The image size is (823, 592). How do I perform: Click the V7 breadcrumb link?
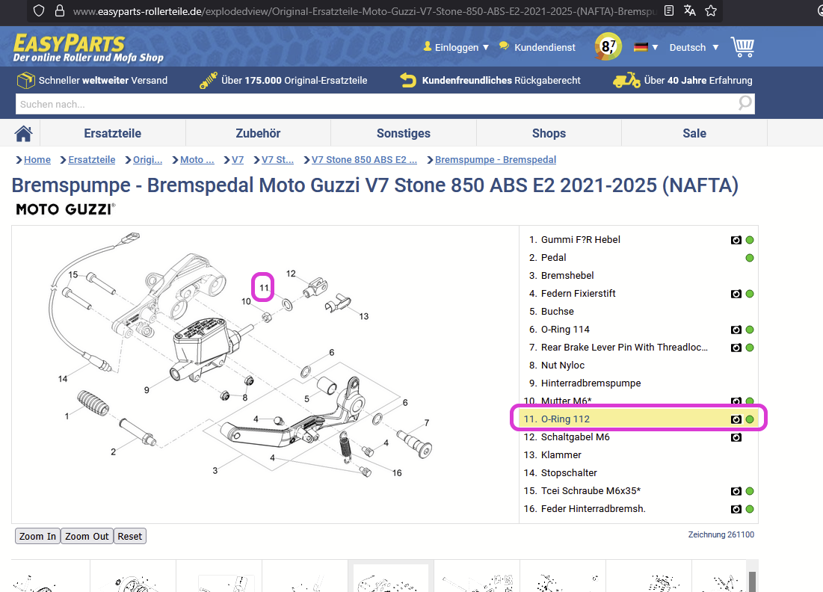(238, 159)
